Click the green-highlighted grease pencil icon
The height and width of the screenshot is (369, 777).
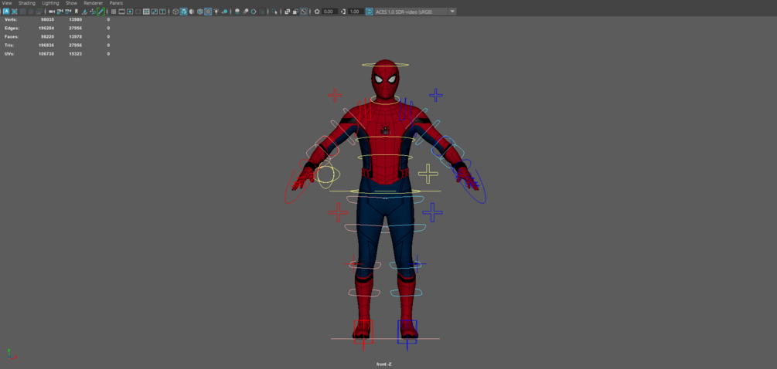coord(101,12)
